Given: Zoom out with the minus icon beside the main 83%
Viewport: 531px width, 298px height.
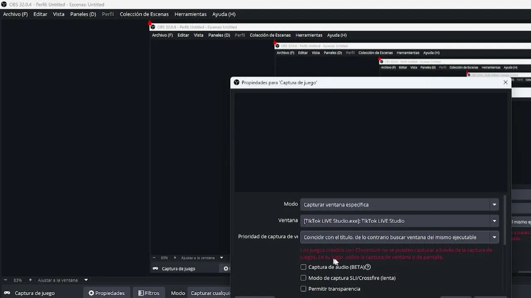Looking at the screenshot, I should 5,280.
